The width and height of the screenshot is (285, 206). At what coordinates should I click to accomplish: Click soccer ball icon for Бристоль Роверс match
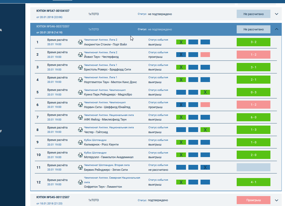coord(80,67)
